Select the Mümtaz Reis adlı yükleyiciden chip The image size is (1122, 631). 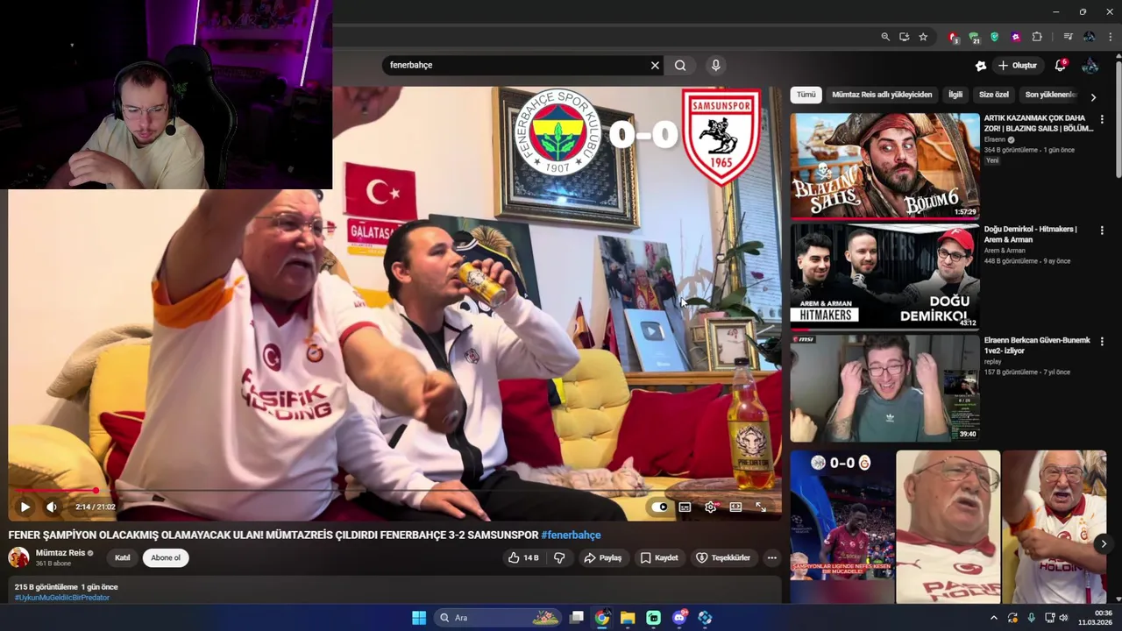pyautogui.click(x=882, y=95)
